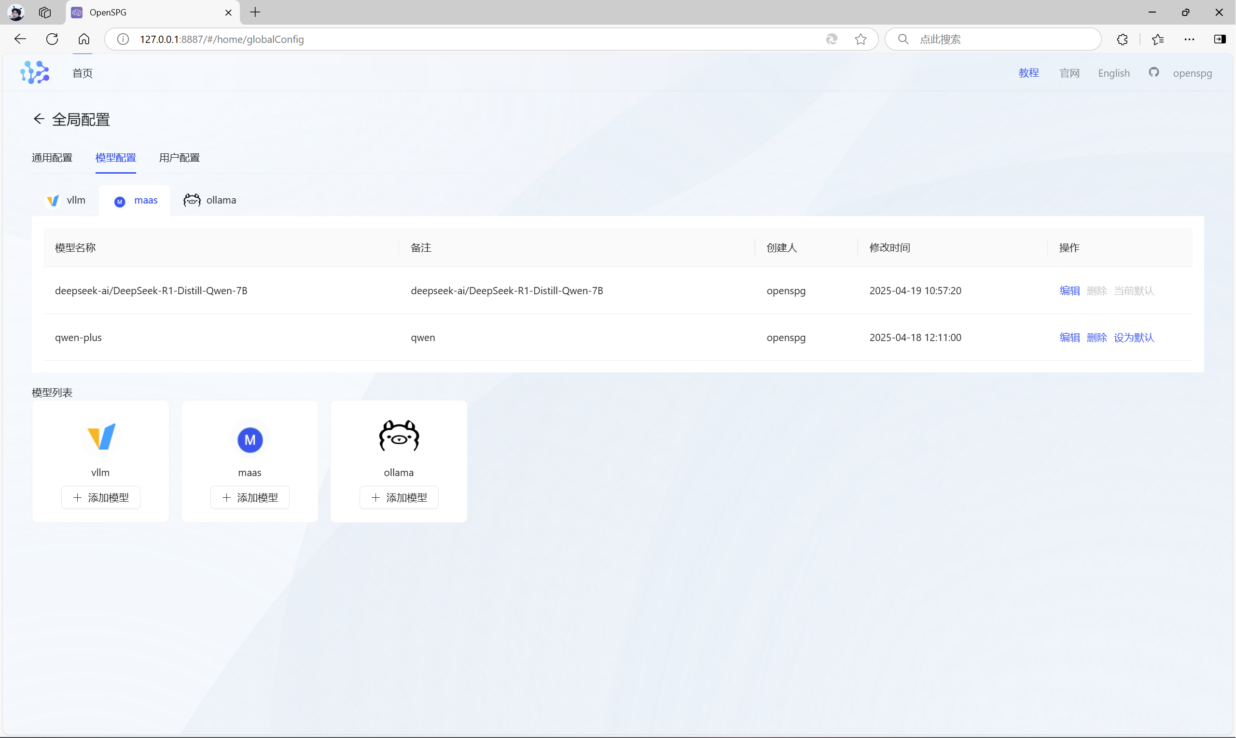Open the 通用配置 tab
The height and width of the screenshot is (738, 1236).
[x=52, y=158]
